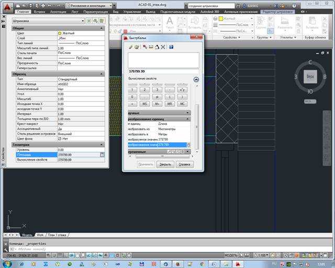Click the clear history icon in QuickCalc

[137, 47]
